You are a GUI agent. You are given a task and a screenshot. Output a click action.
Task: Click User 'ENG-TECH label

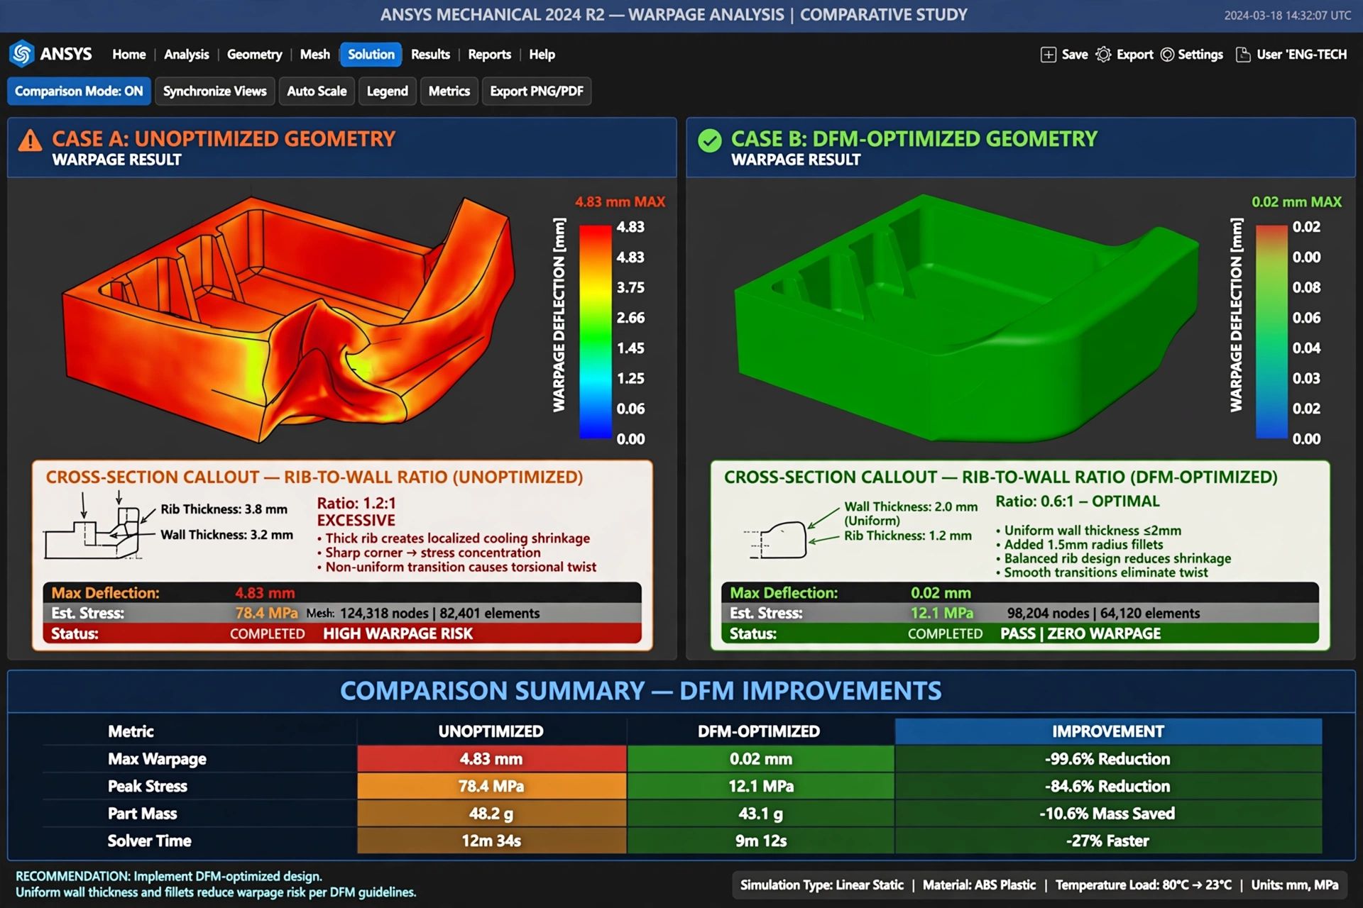(1301, 55)
